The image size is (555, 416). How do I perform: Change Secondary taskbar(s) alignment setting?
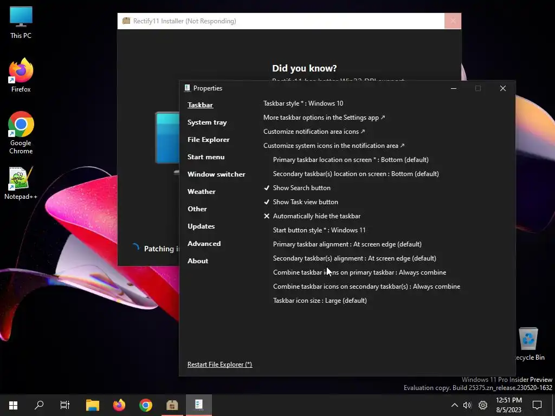point(354,258)
